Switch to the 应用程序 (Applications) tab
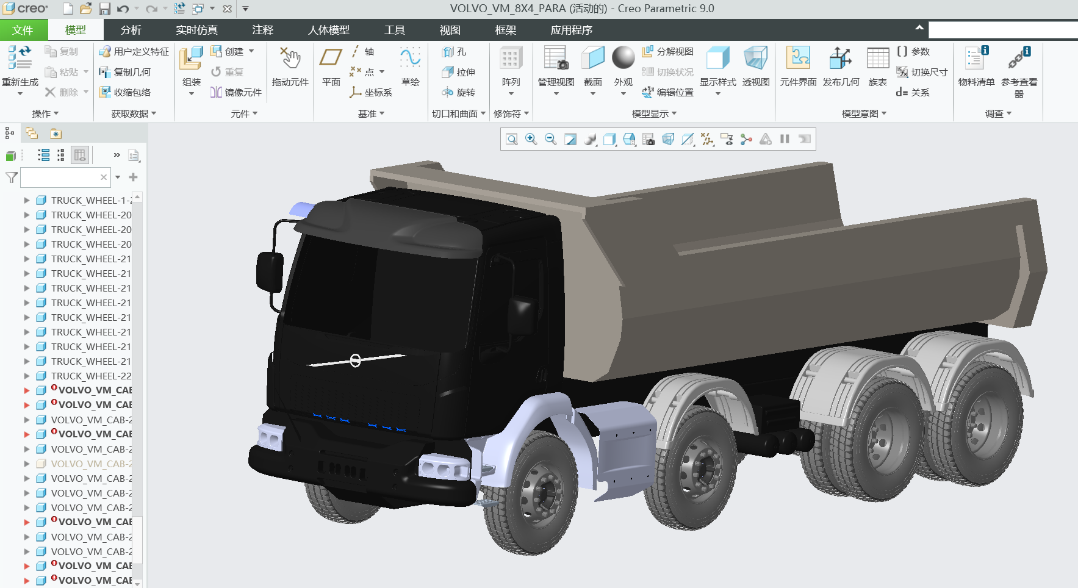1078x588 pixels. click(x=572, y=30)
